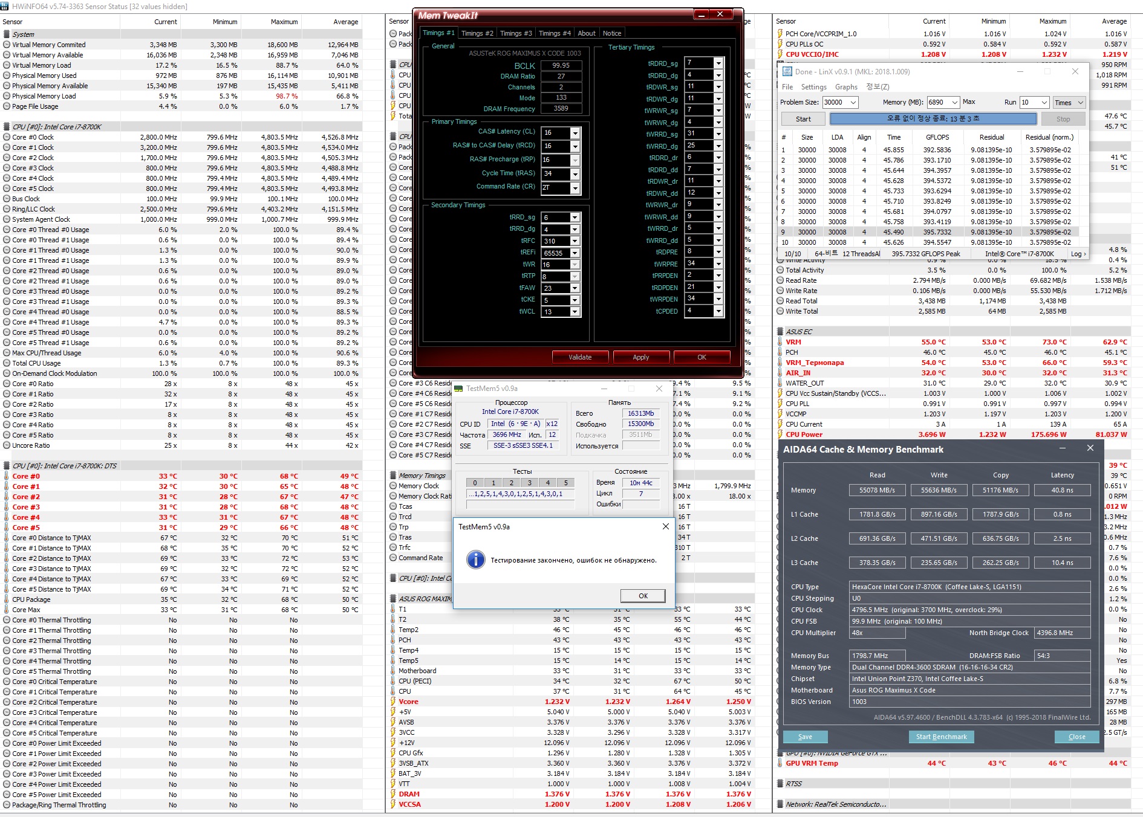Open the Graphs menu in LinX
Viewport: 1143px width, 817px height.
(x=847, y=87)
